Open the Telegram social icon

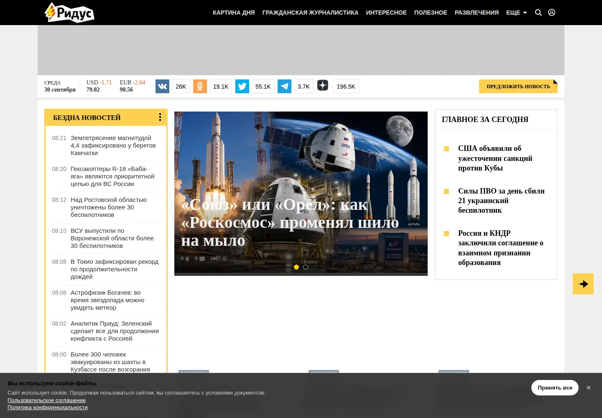pos(284,87)
